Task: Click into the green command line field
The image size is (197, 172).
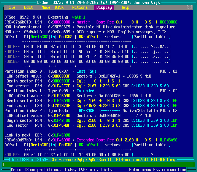Action: point(99,165)
